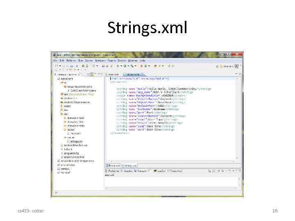The height and width of the screenshot is (221, 295).
Task: Select the edu.umkc.cotter.temperature project
Action: click(76, 161)
